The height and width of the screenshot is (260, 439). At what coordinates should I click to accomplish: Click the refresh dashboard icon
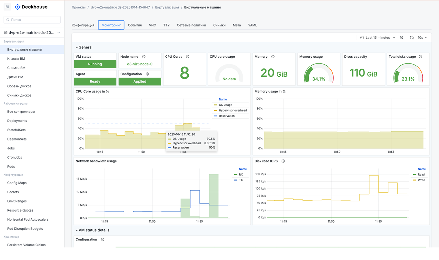point(412,38)
